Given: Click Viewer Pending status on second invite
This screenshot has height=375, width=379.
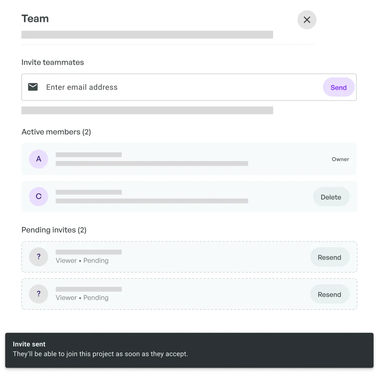Looking at the screenshot, I should tap(82, 298).
